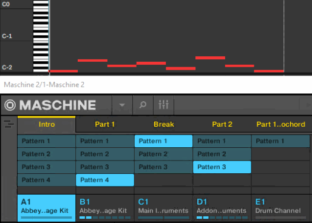The image size is (312, 223).
Task: Select Pattern 3 in the Part 1 column
Action: pos(105,167)
